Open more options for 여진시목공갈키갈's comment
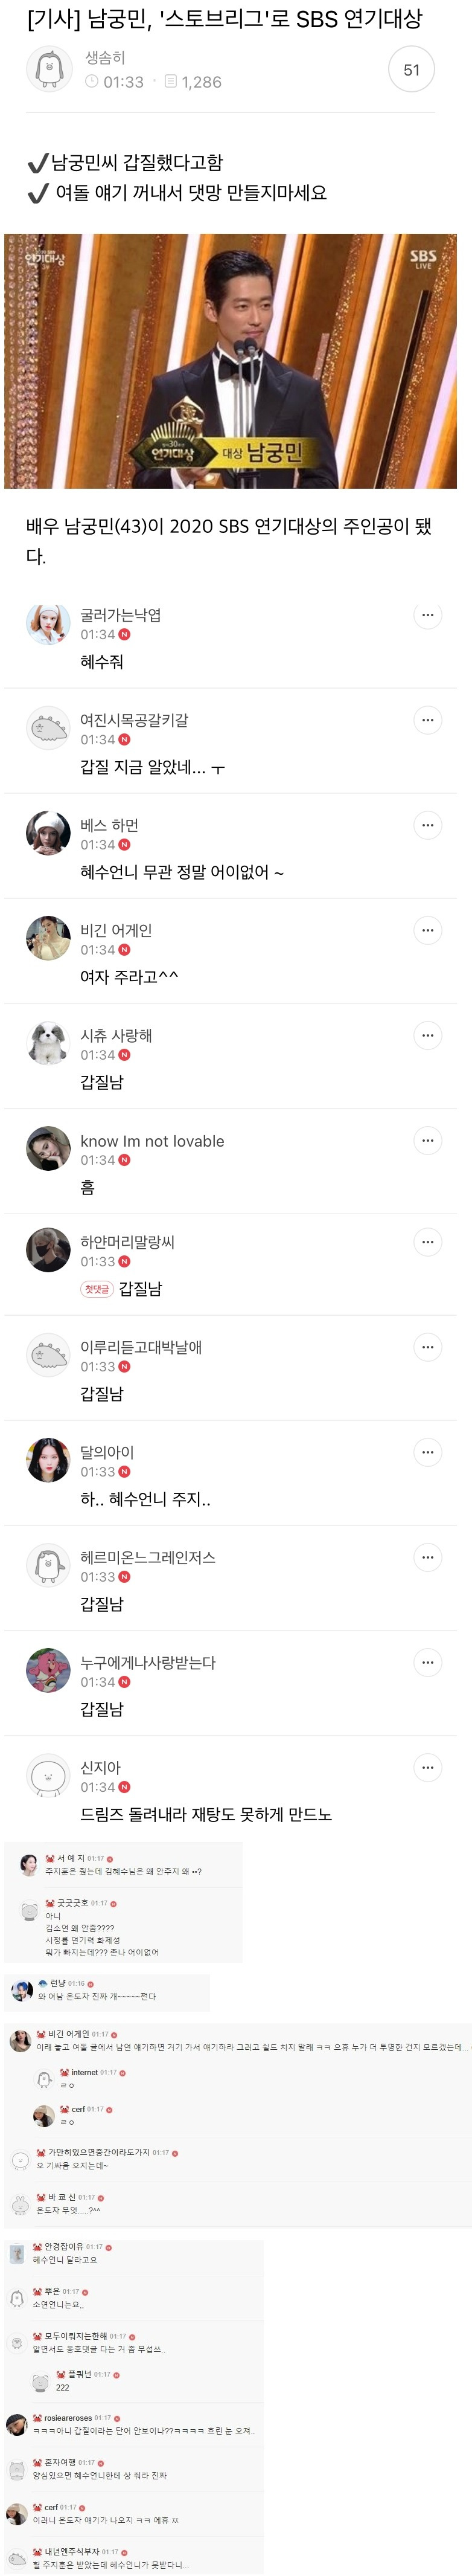 (x=427, y=720)
